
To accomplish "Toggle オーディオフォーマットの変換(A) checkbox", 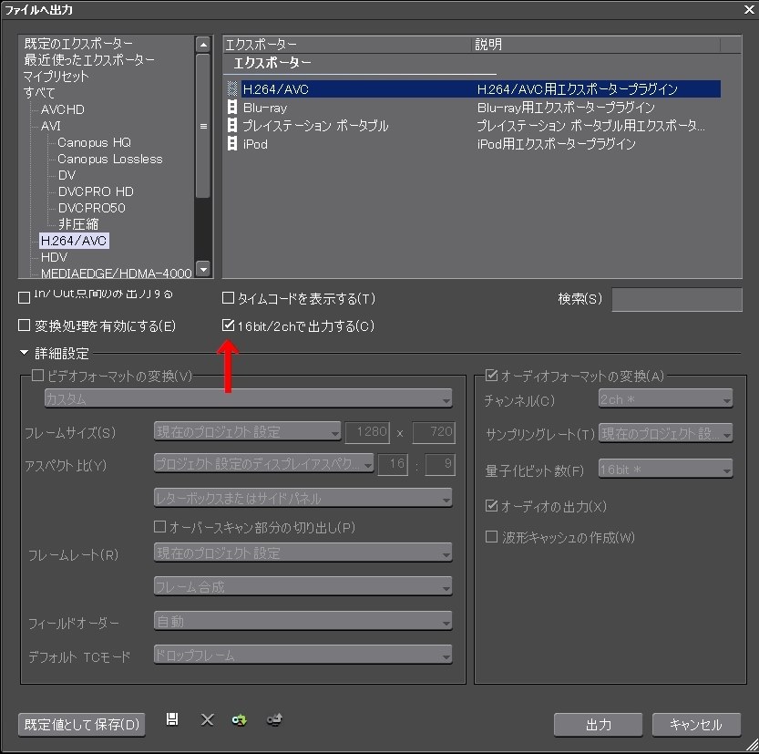I will click(491, 376).
